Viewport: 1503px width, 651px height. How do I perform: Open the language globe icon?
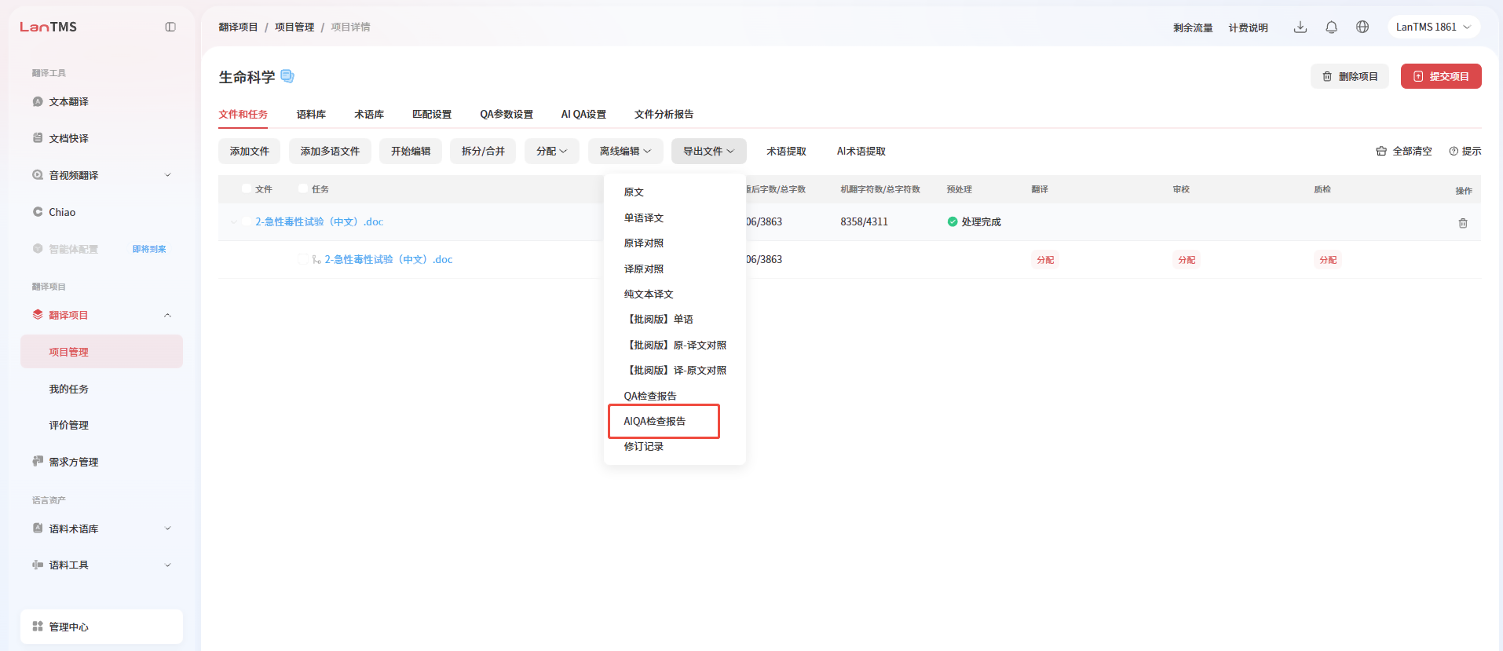point(1362,27)
